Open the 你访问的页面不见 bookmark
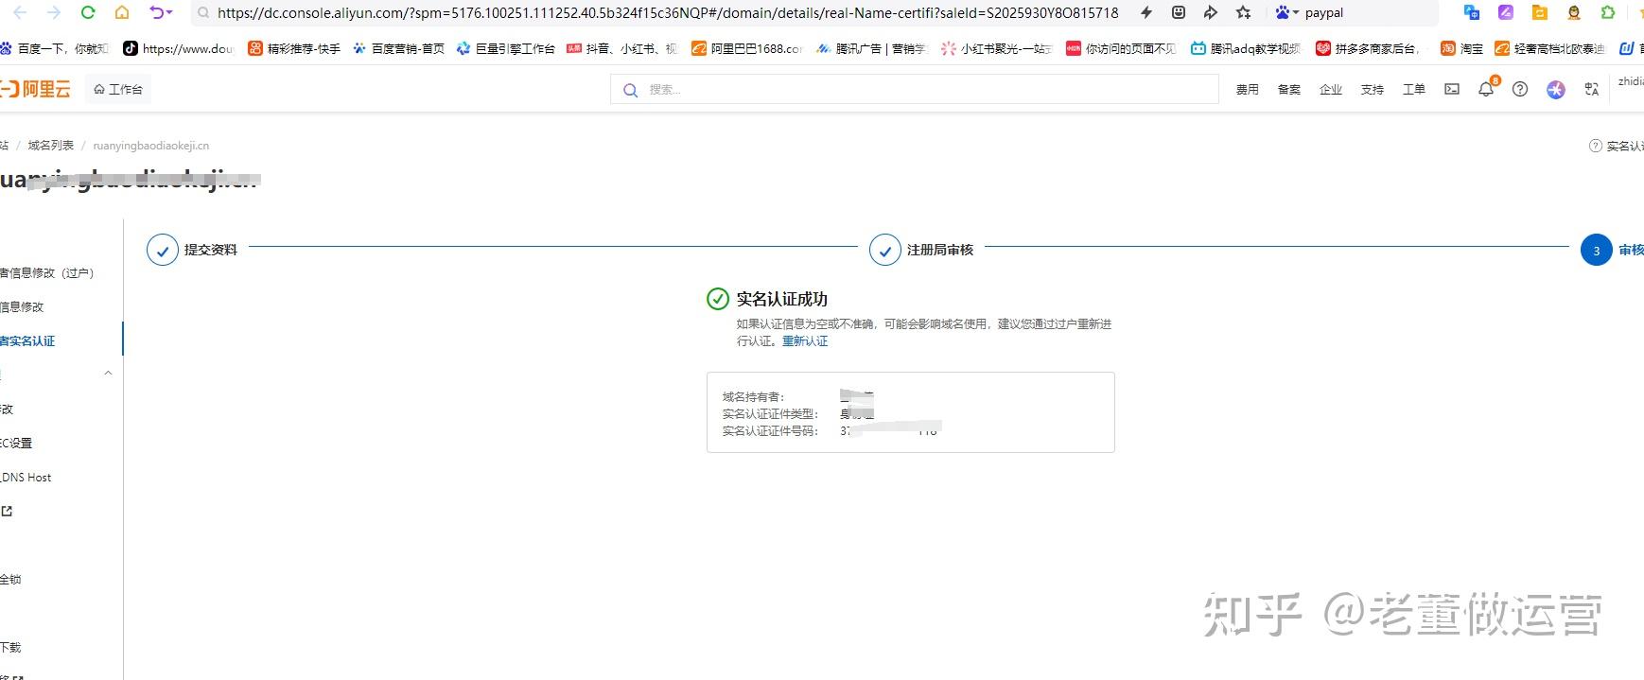 click(x=1122, y=48)
